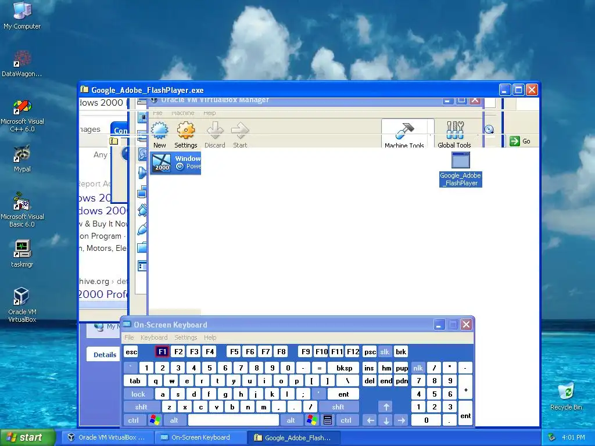Image resolution: width=595 pixels, height=446 pixels.
Task: Click the space bar on keyboard
Action: pyautogui.click(x=234, y=420)
